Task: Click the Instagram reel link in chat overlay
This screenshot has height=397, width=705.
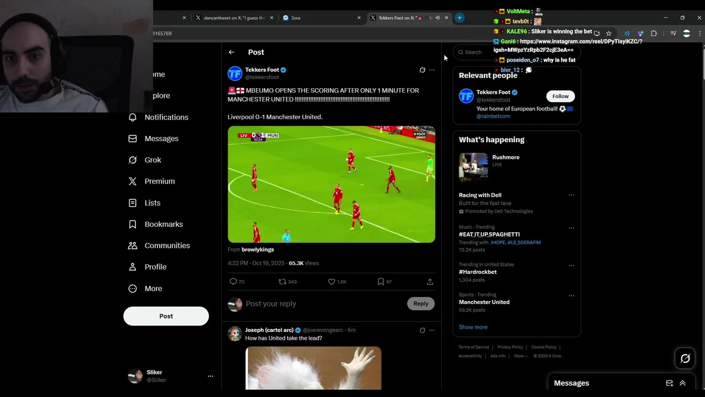Action: [568, 46]
